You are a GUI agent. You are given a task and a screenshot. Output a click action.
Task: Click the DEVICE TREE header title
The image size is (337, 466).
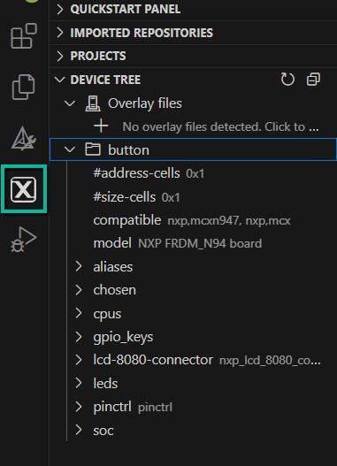105,80
